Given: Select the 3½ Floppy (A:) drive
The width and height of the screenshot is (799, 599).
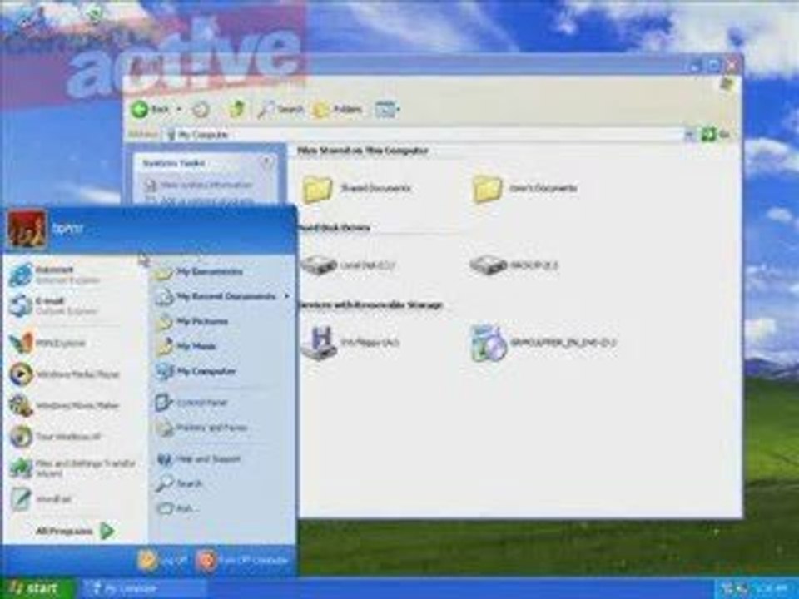Looking at the screenshot, I should point(350,342).
